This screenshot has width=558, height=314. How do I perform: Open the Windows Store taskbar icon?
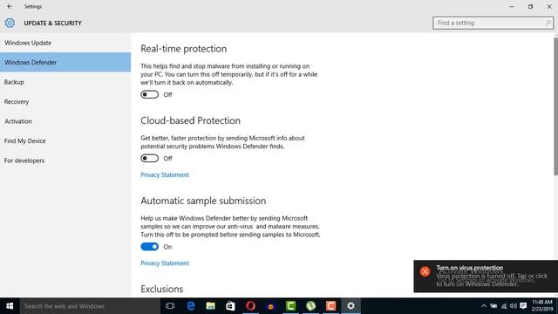pos(230,306)
